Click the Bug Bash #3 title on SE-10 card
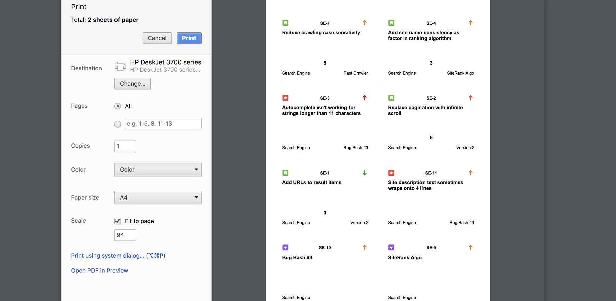Viewport: 616px width, 301px height. pyautogui.click(x=297, y=258)
